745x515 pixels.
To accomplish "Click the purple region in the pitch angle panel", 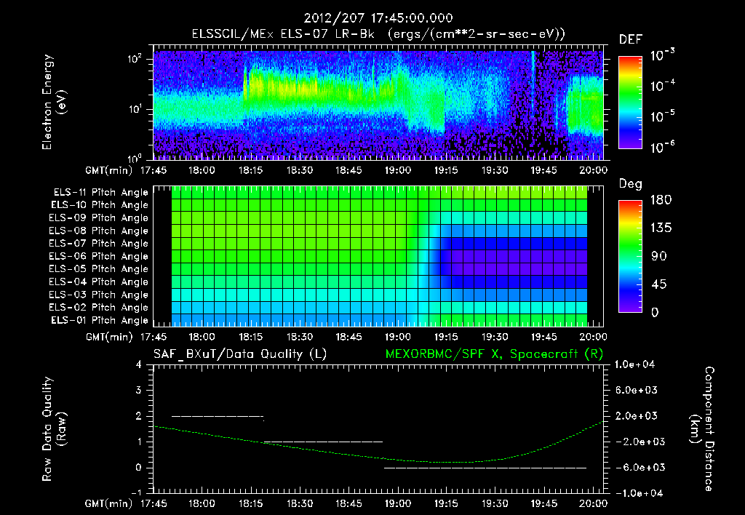I will pyautogui.click(x=518, y=263).
